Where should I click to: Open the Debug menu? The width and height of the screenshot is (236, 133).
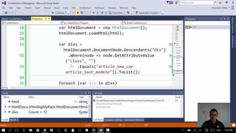pyautogui.click(x=47, y=8)
